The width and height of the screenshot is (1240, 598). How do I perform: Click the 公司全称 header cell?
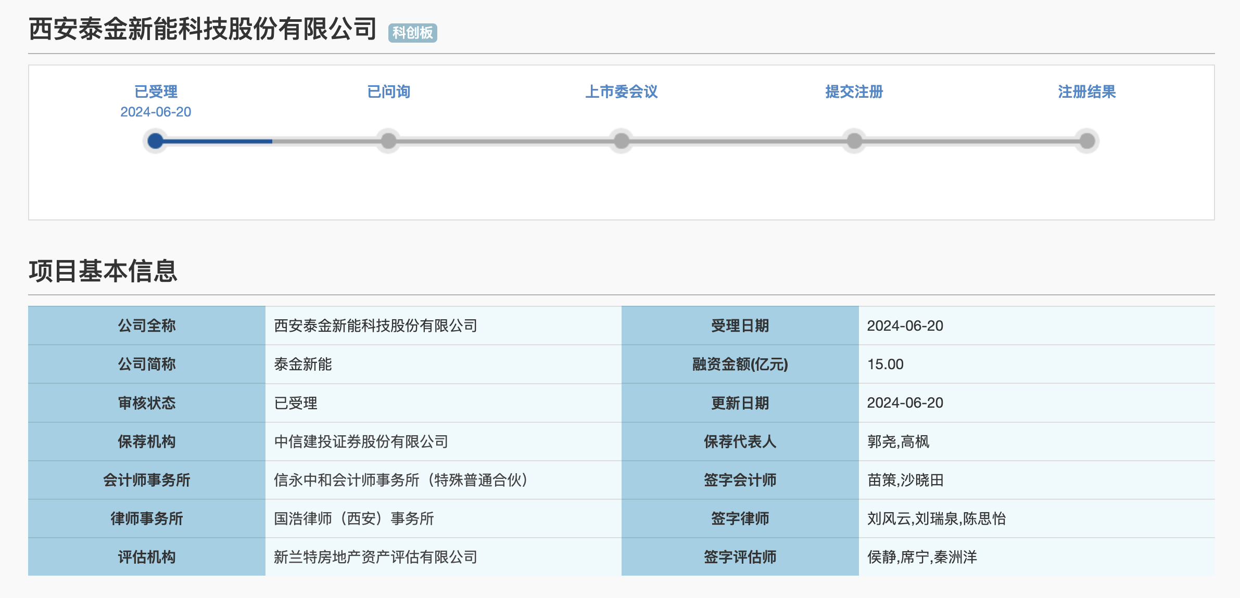(147, 326)
